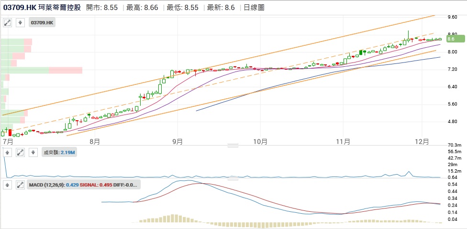
Task: Click resize handle between volume and MACD panels
Action: point(233,178)
